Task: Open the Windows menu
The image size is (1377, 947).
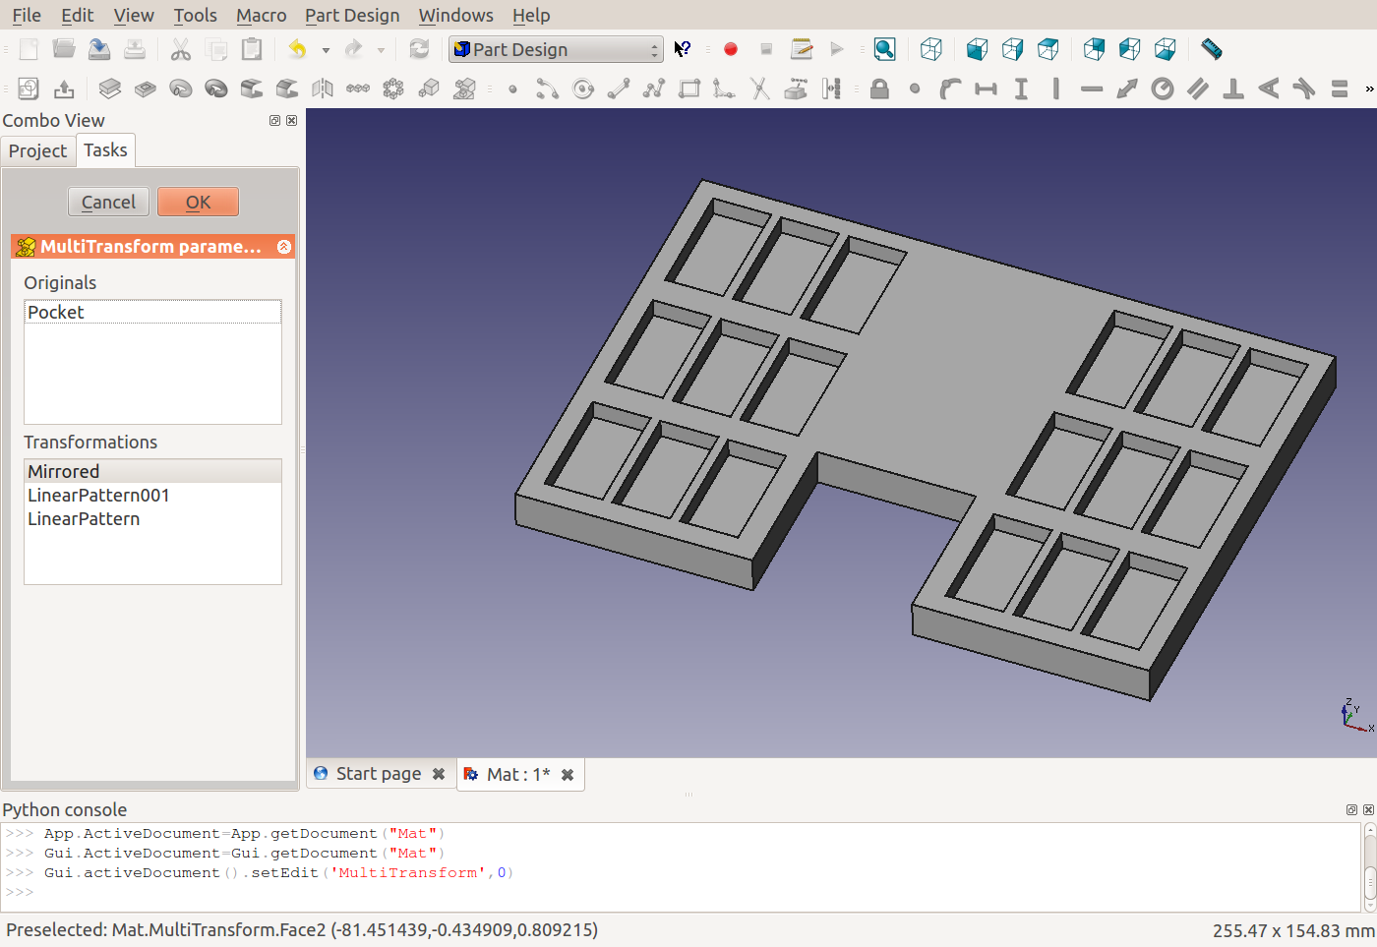Action: [x=456, y=16]
